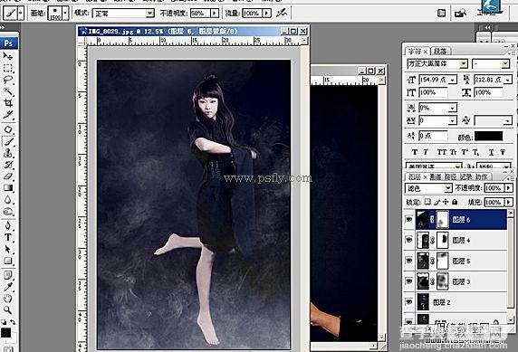Viewport: 518px width, 352px height.
Task: Select the Gradient tool
Action: pos(7,188)
